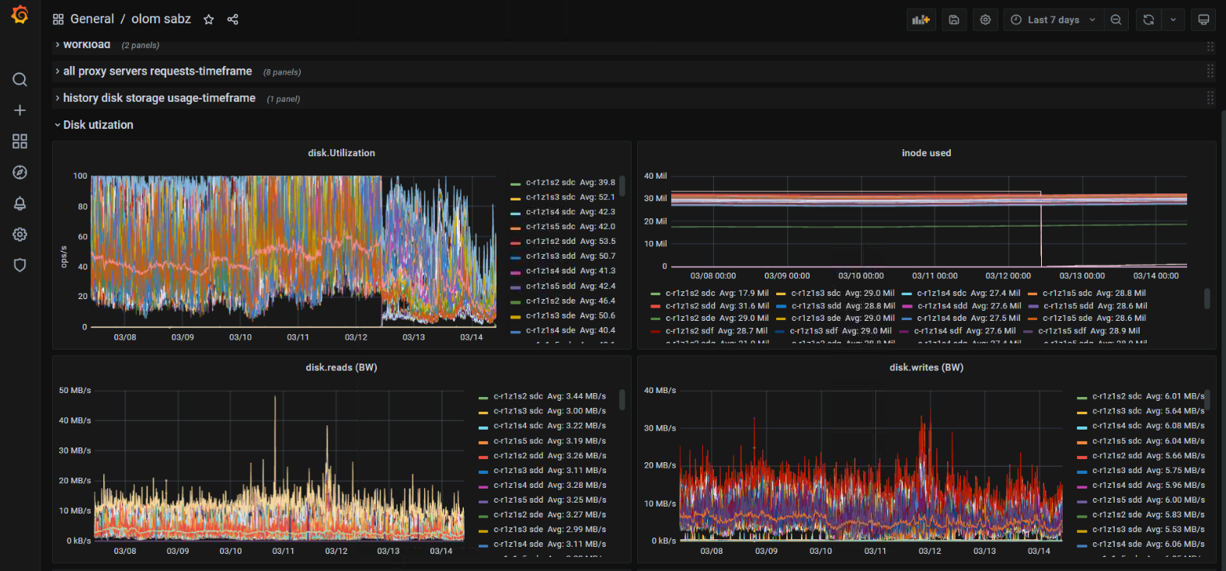Click the c-r1z1s2 sdd legend color swatch in inode used
This screenshot has height=571, width=1226.
[x=656, y=306]
